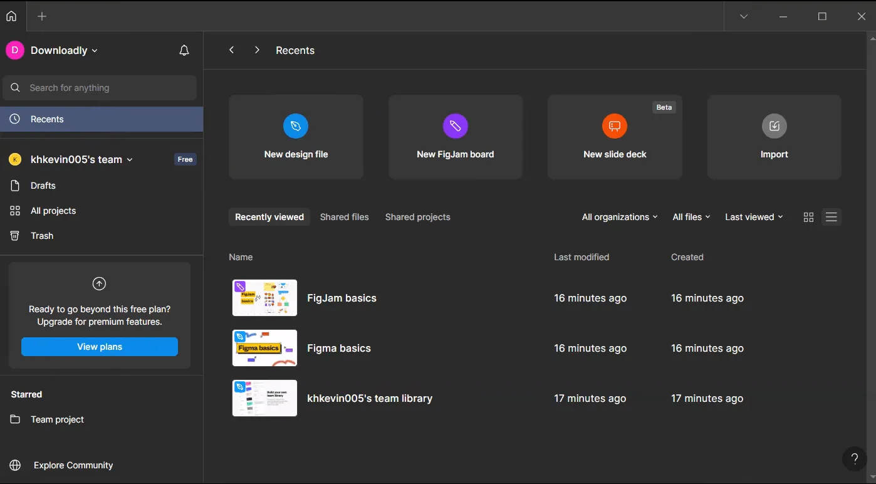Click the home icon in title bar
This screenshot has height=484, width=876.
coord(11,16)
